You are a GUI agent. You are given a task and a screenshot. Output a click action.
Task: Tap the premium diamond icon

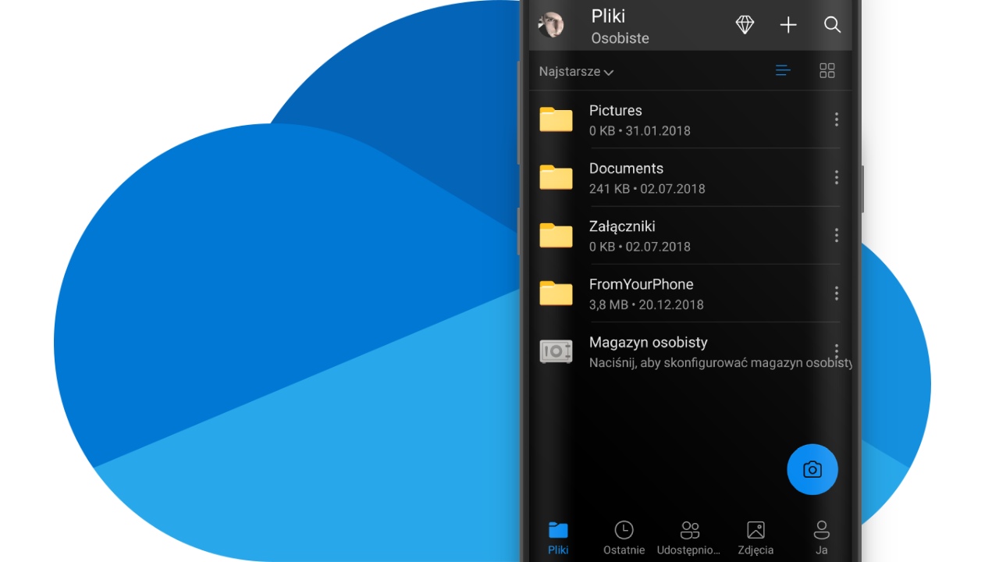point(745,25)
